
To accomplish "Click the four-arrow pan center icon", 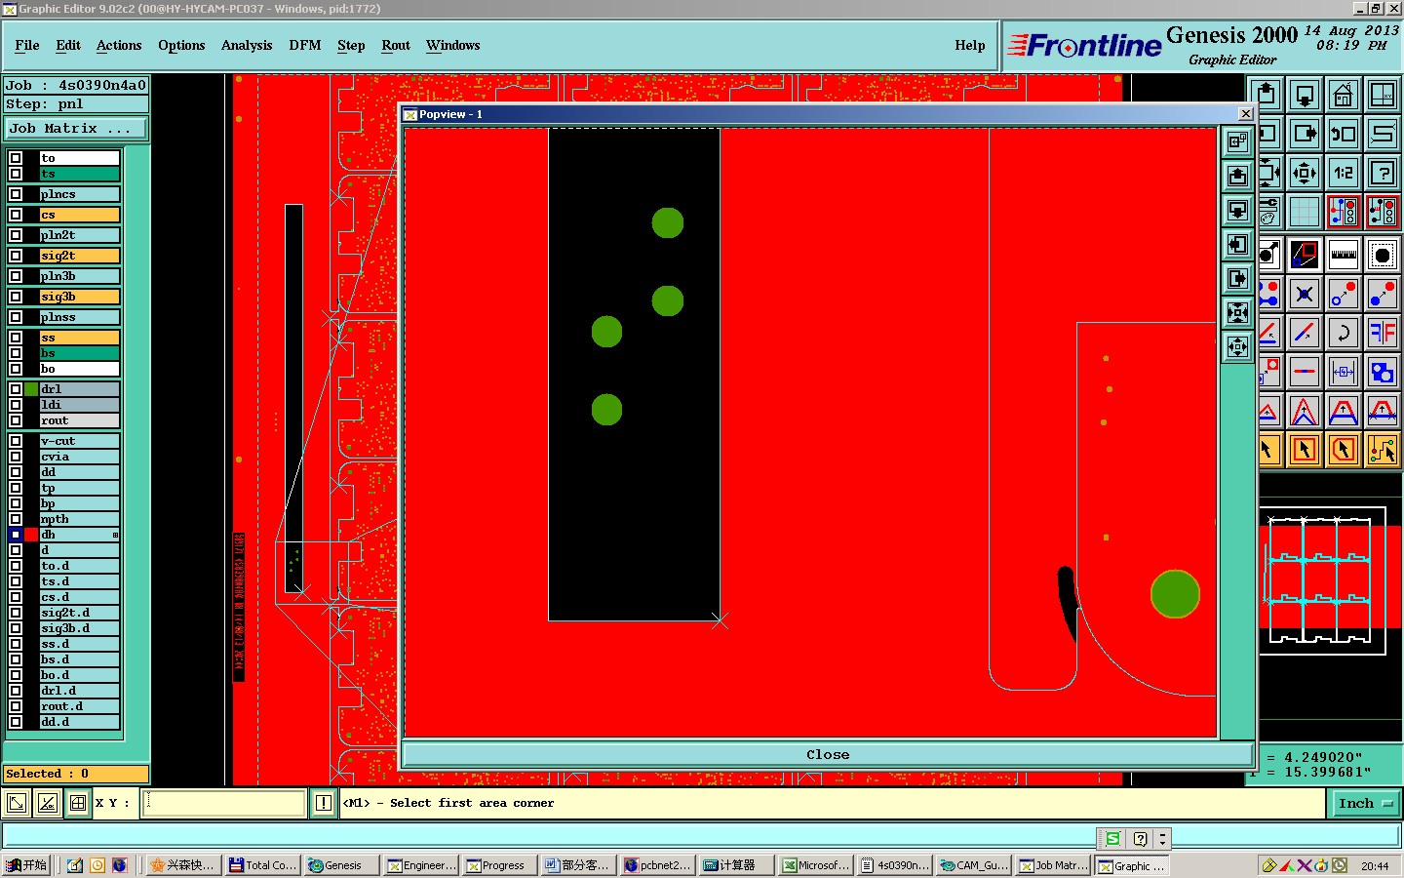I will click(x=1305, y=173).
